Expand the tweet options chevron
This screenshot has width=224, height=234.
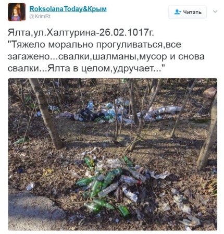click(x=215, y=11)
